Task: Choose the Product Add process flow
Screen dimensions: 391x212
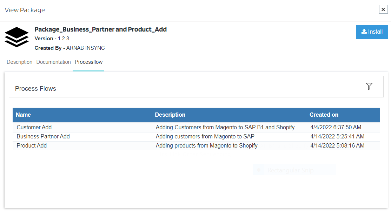Action: point(32,146)
